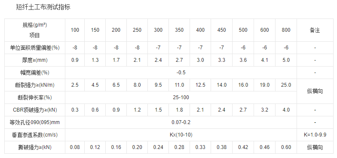Click the -0.5 merged value cell
The height and width of the screenshot is (158, 337).
click(x=181, y=73)
